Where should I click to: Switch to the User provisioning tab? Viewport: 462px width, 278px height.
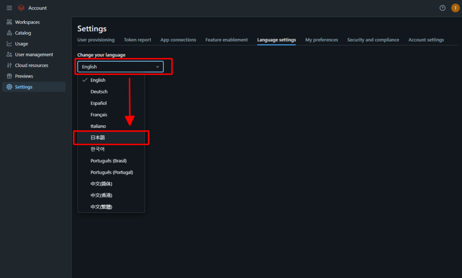click(96, 40)
